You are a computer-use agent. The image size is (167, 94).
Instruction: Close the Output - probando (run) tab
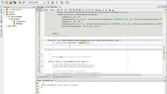(x=55, y=80)
